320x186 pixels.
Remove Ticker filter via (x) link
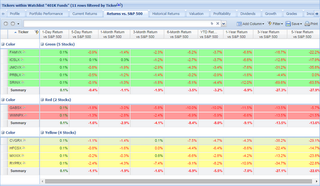[x=119, y=4]
